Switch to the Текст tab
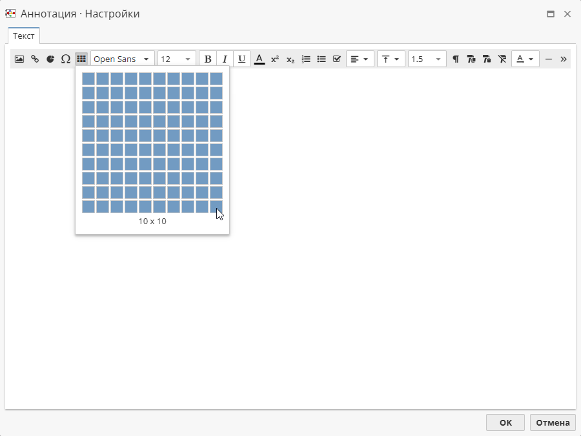The image size is (581, 436). click(23, 36)
